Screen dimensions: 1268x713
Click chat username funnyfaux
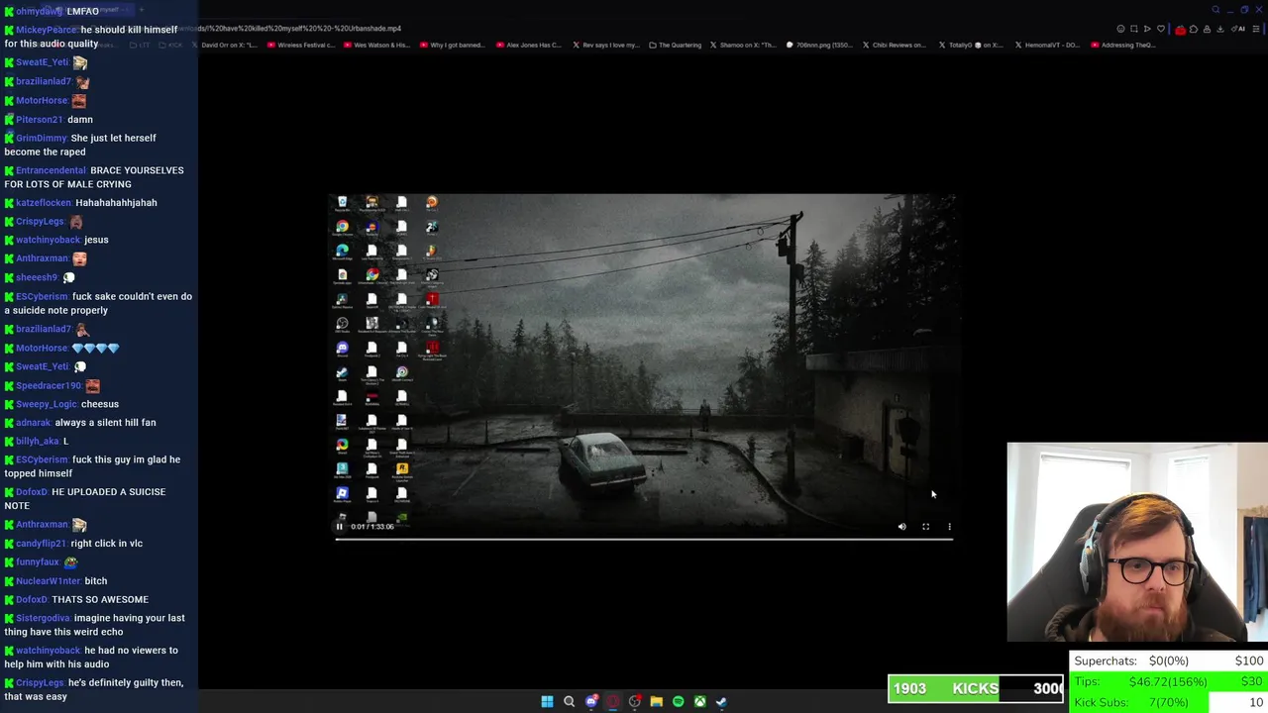[37, 561]
